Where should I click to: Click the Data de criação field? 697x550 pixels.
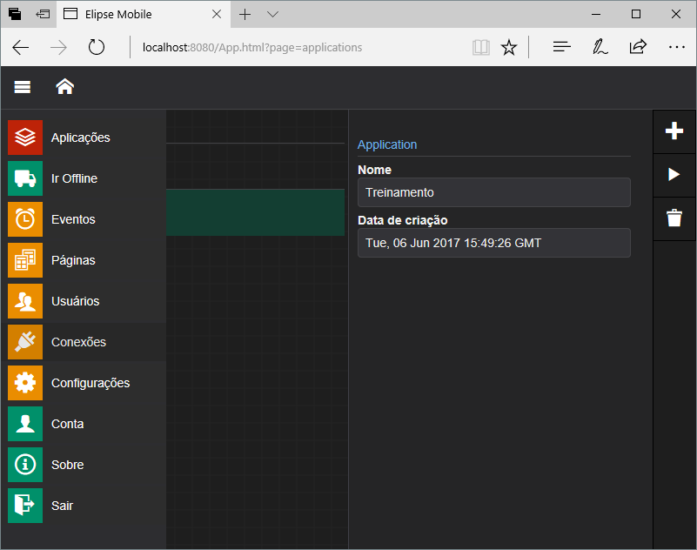493,243
